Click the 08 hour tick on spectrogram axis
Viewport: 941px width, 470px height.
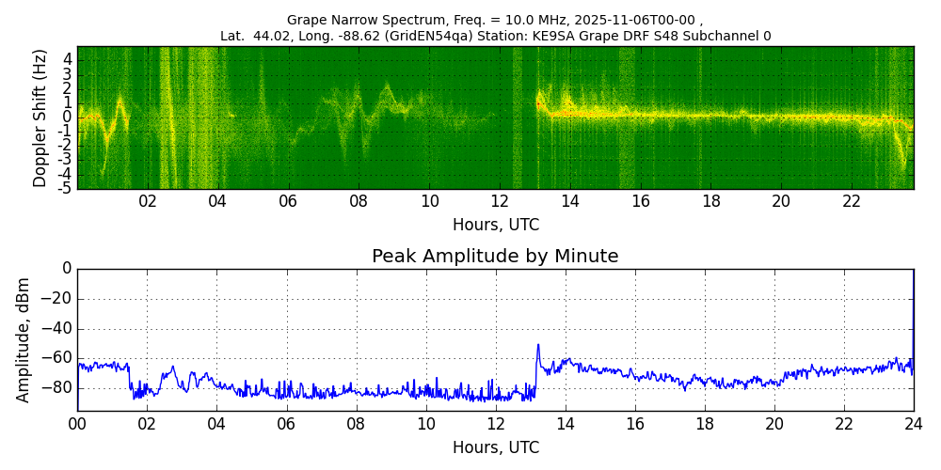tap(359, 201)
